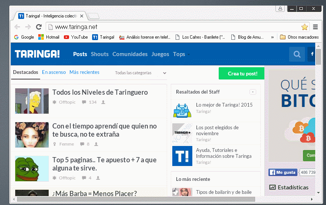Click the blue T! thumbnail
326x205 pixels.
(x=182, y=156)
